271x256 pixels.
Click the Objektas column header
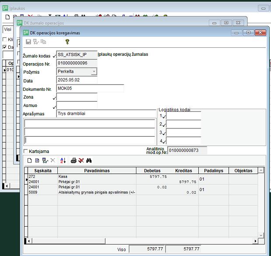[243, 171]
